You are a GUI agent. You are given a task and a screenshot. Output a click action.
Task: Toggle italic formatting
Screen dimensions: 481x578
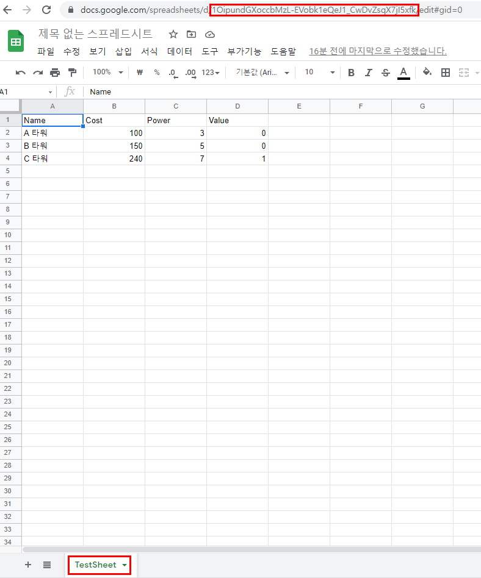click(x=369, y=73)
